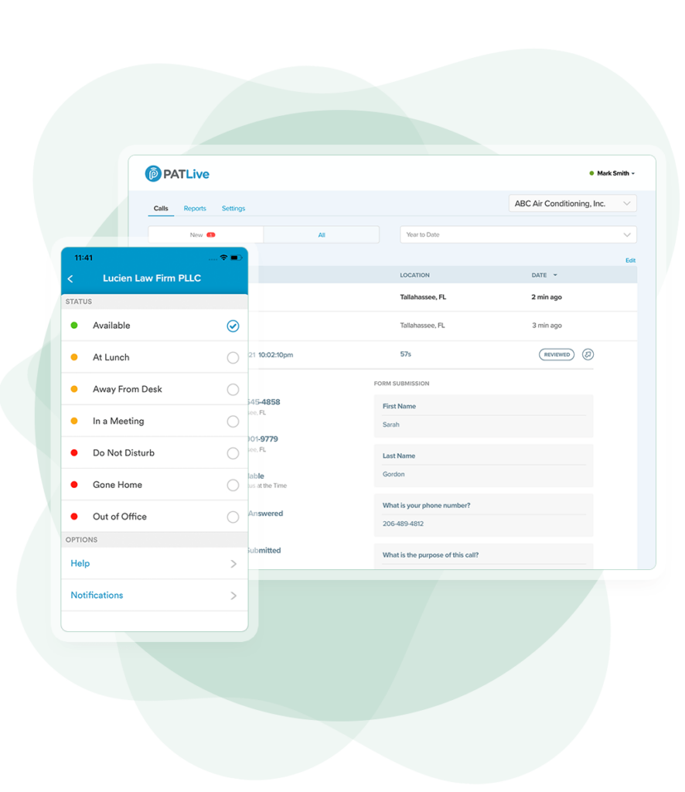Click the FORM SUBMISSION heading
Image resolution: width=685 pixels, height=792 pixels.
click(402, 384)
